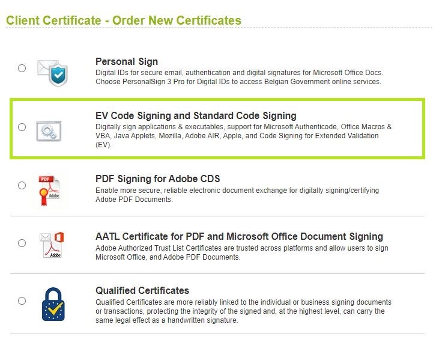Click the Qualified Certificates description paragraph
Viewport: 433px width, 348px height.
tap(244, 311)
